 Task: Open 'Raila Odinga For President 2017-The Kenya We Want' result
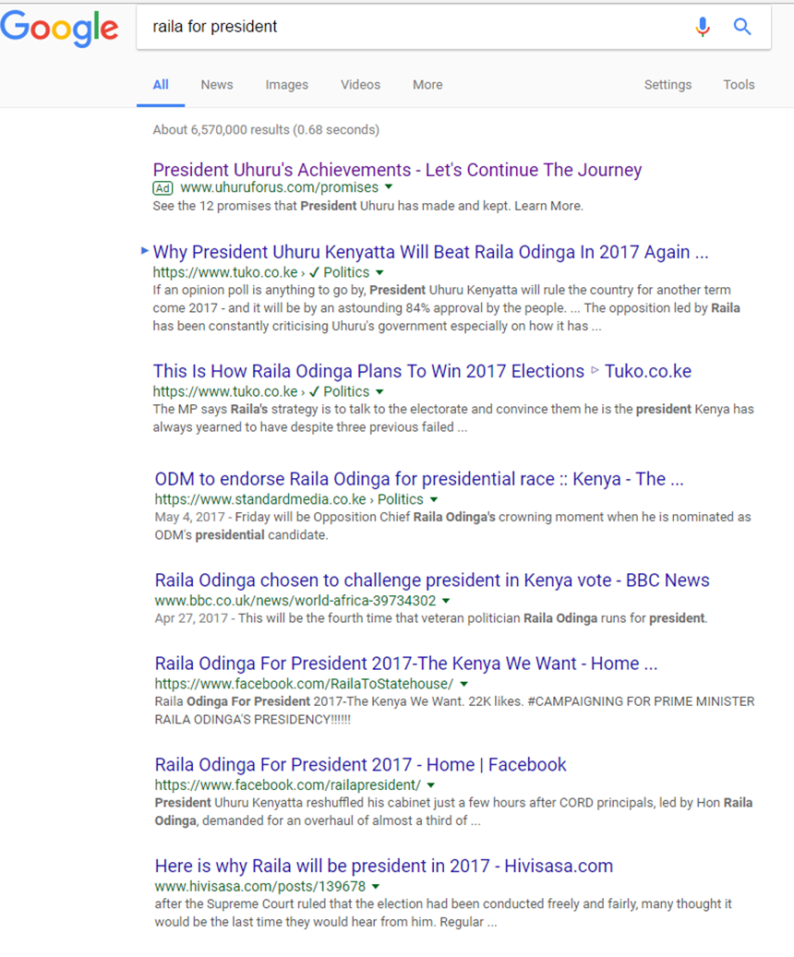coord(406,664)
